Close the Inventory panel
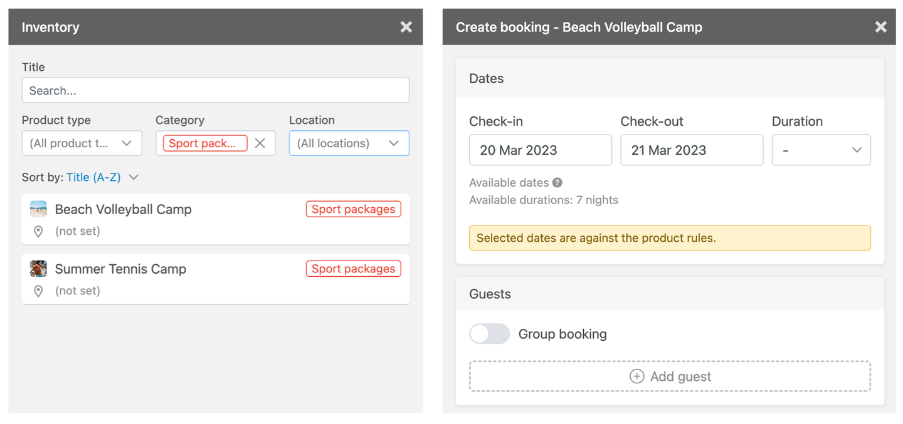 tap(406, 27)
